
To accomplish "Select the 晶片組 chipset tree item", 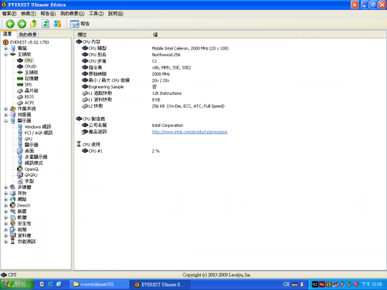I will 31,91.
